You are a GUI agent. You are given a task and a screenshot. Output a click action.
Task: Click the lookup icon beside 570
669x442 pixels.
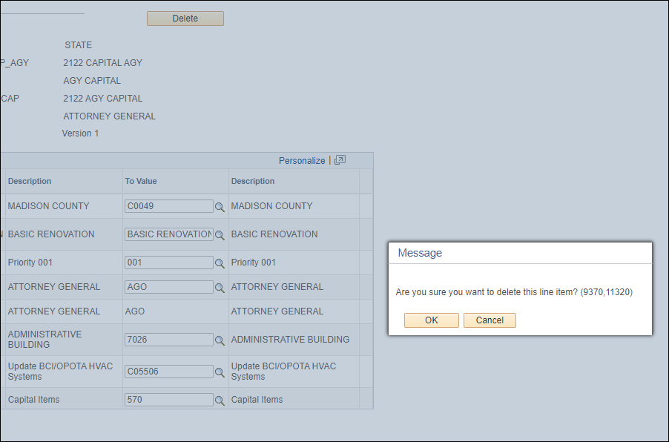220,400
